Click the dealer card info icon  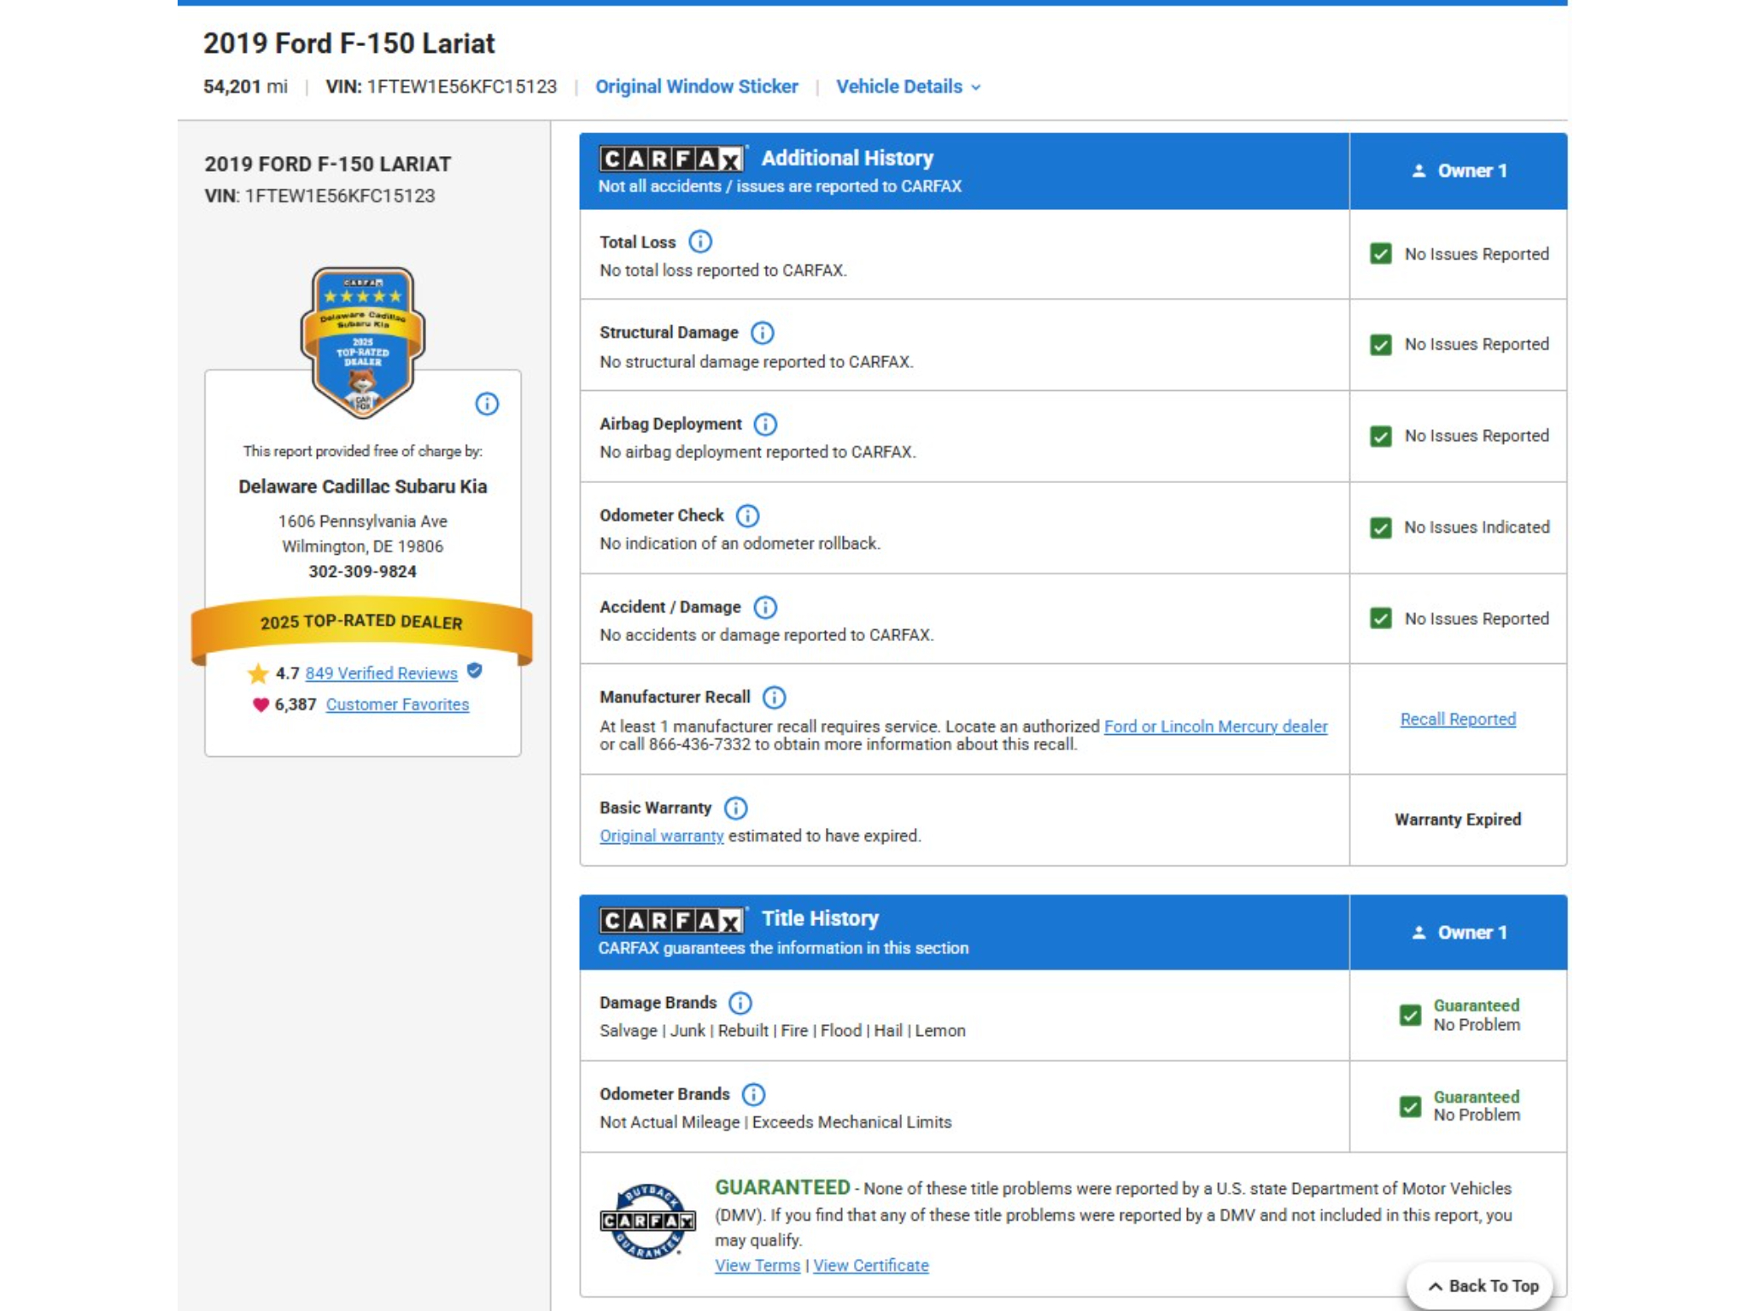(487, 404)
